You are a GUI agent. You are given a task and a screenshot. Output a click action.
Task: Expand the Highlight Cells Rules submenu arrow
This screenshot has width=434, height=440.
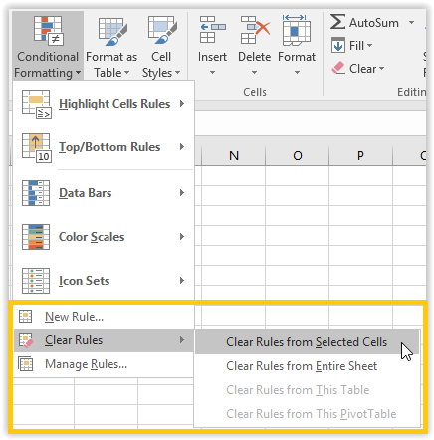(x=182, y=104)
